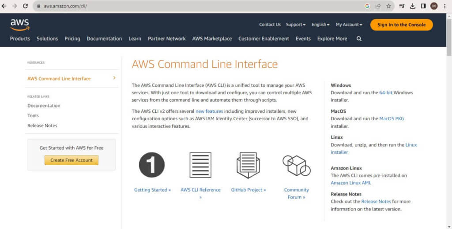Click the Contact Us link

click(x=270, y=25)
